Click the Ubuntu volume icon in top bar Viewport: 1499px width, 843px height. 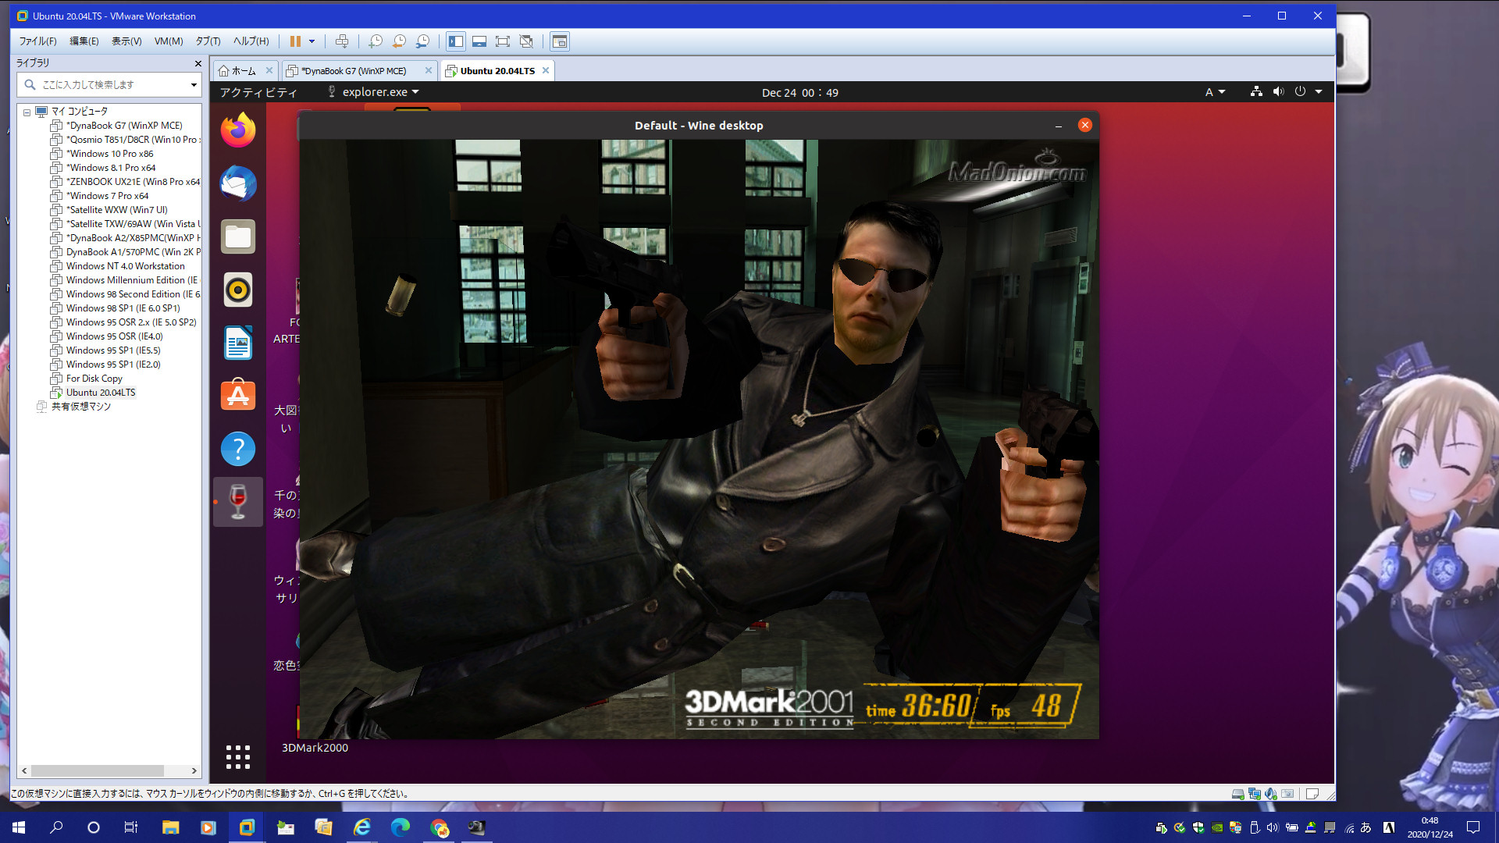1278,91
